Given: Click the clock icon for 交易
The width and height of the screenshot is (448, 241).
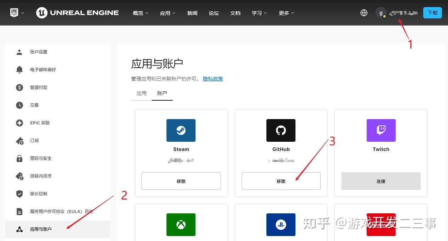Looking at the screenshot, I should pyautogui.click(x=20, y=105).
